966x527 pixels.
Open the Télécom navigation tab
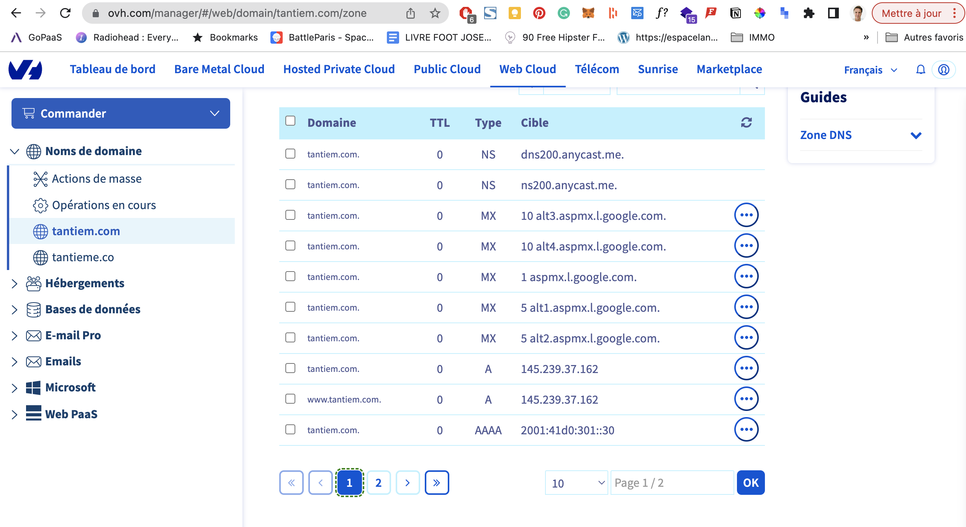point(597,69)
